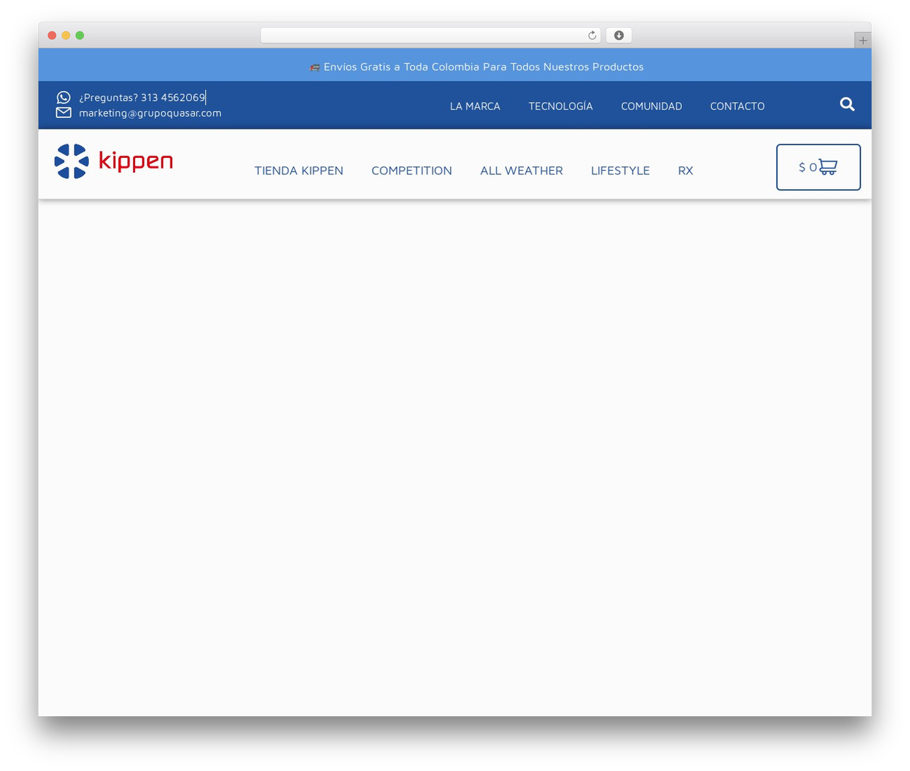Visit TIENDA KIPPEN store

pos(299,171)
